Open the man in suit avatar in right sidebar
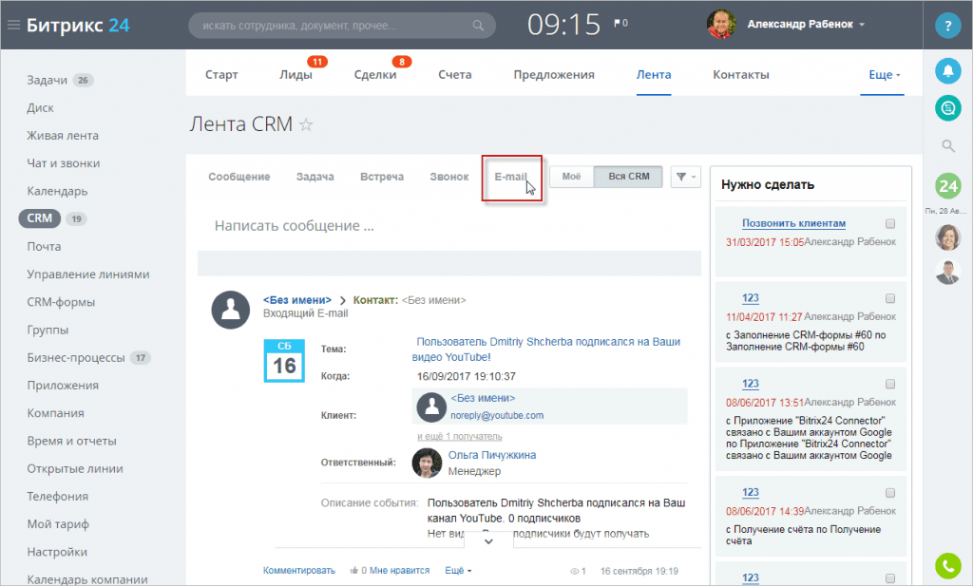 (947, 272)
